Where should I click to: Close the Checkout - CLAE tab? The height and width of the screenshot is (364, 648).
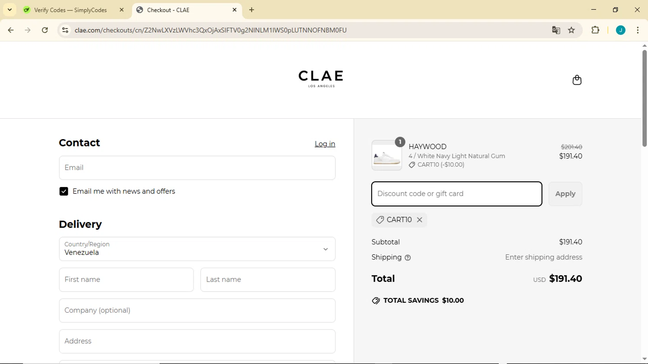click(235, 10)
